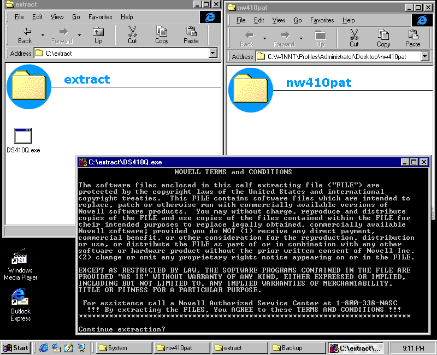The height and width of the screenshot is (355, 437).
Task: Maximize the nw410pat window
Action: [x=418, y=8]
